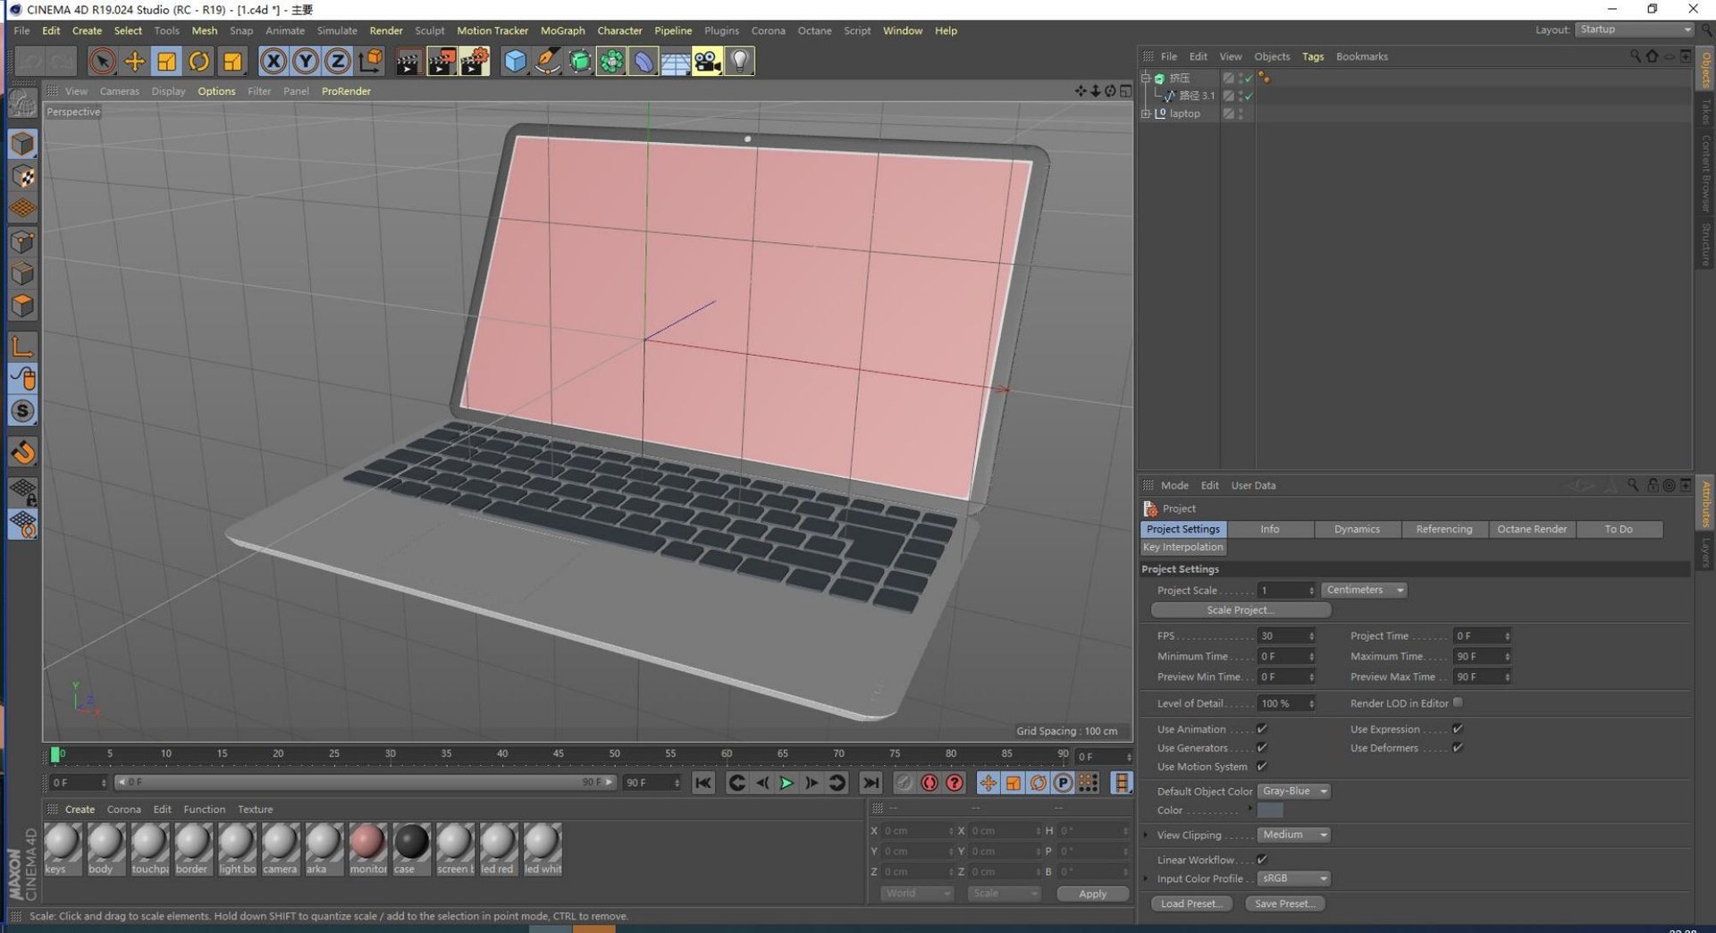1716x933 pixels.
Task: Toggle Y axis lock
Action: (x=306, y=62)
